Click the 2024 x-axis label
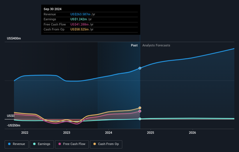 [x=109, y=133]
